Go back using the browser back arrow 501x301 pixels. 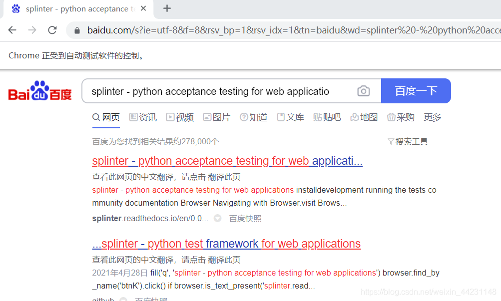point(12,30)
